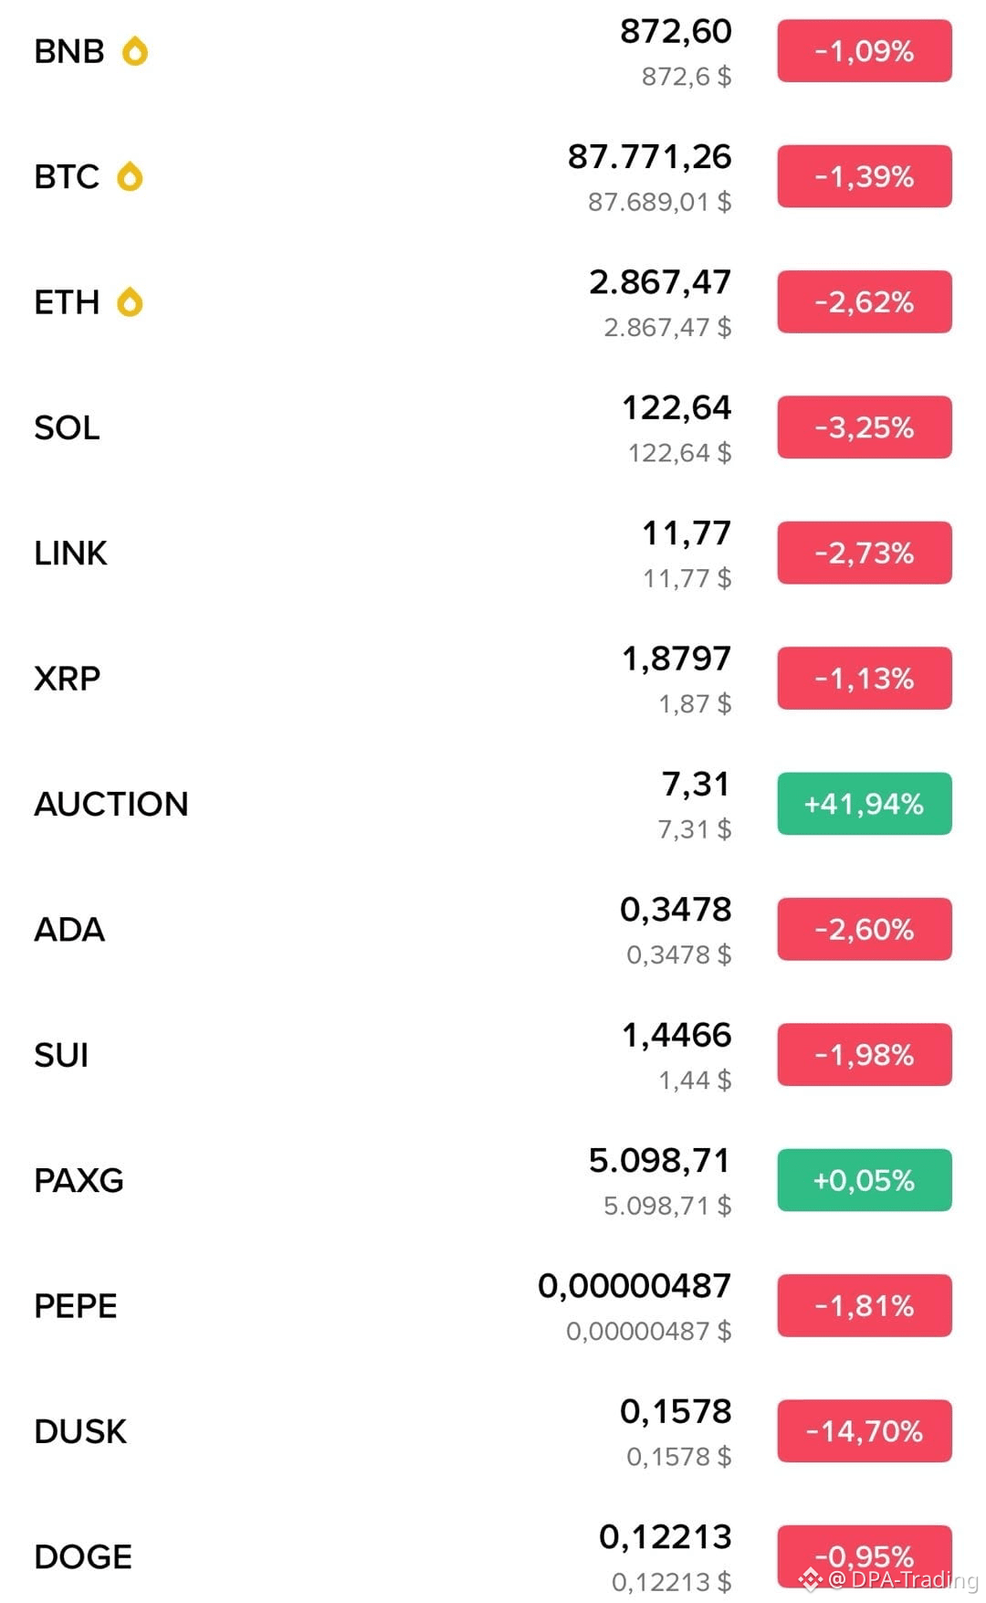Tap the -1,39% change badge for BTC
The image size is (986, 1603).
click(865, 176)
